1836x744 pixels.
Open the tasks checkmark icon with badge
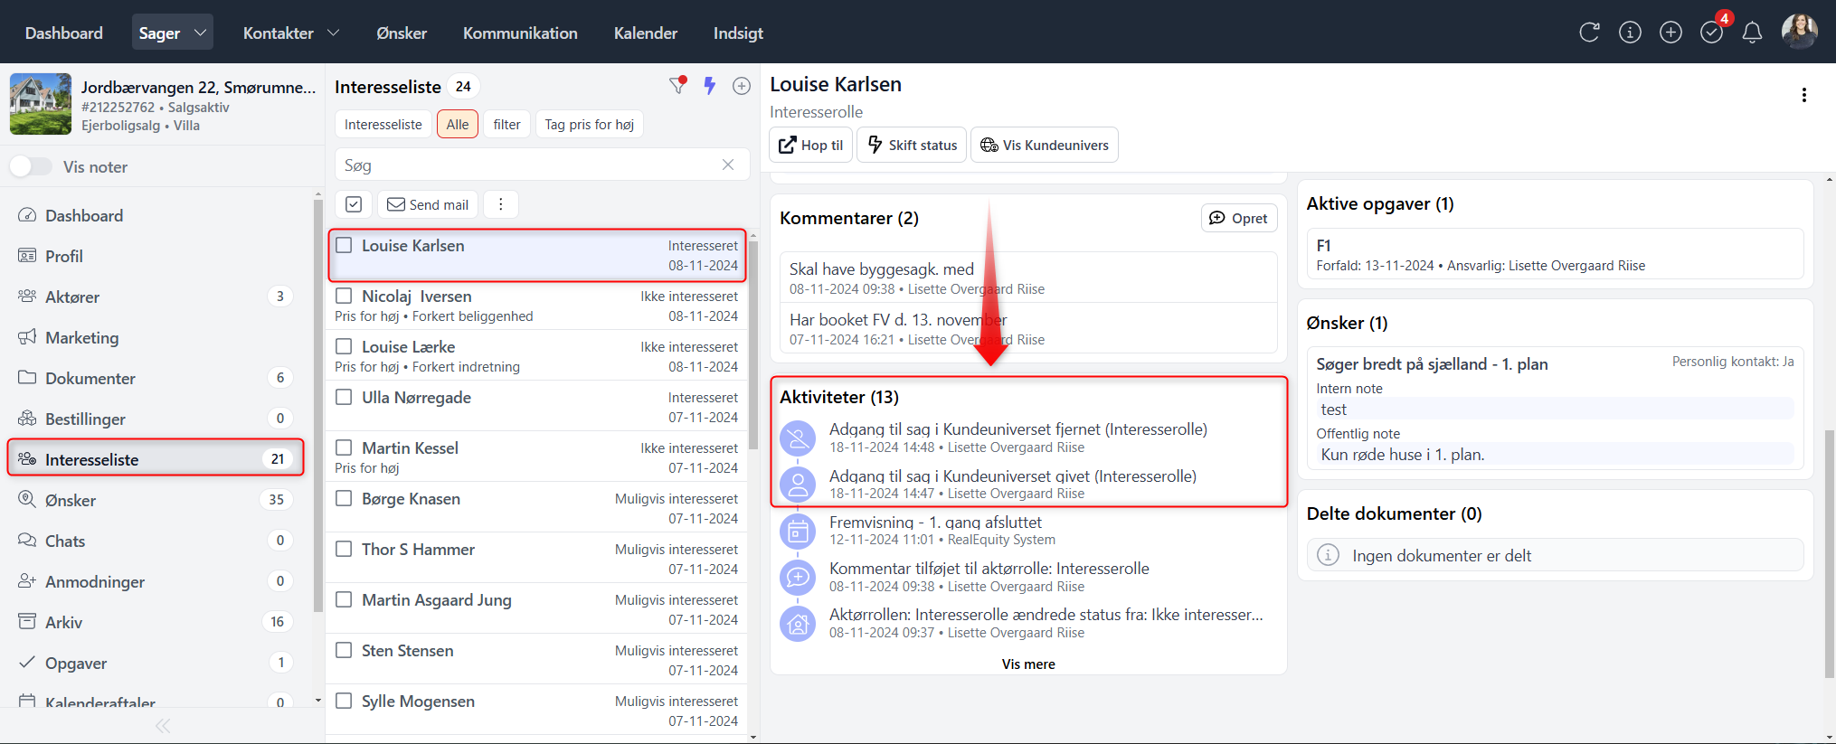(1711, 33)
